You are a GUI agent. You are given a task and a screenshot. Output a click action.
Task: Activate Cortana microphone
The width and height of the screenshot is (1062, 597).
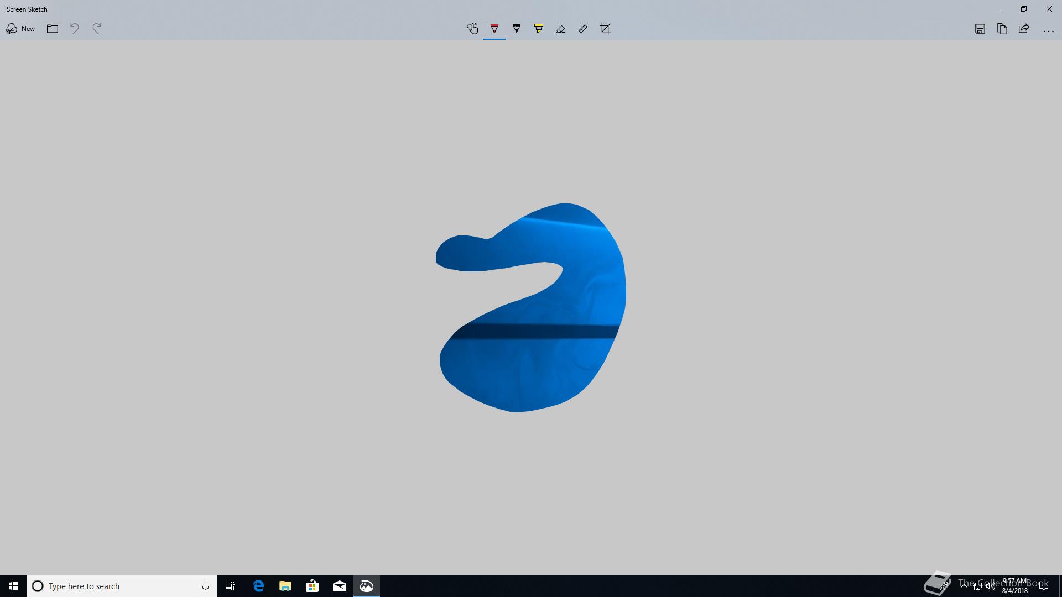[x=205, y=586]
